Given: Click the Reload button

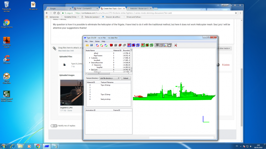Looking at the screenshot, I should point(126,78).
